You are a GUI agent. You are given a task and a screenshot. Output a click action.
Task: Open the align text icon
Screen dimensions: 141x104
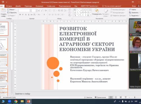click(x=70, y=12)
